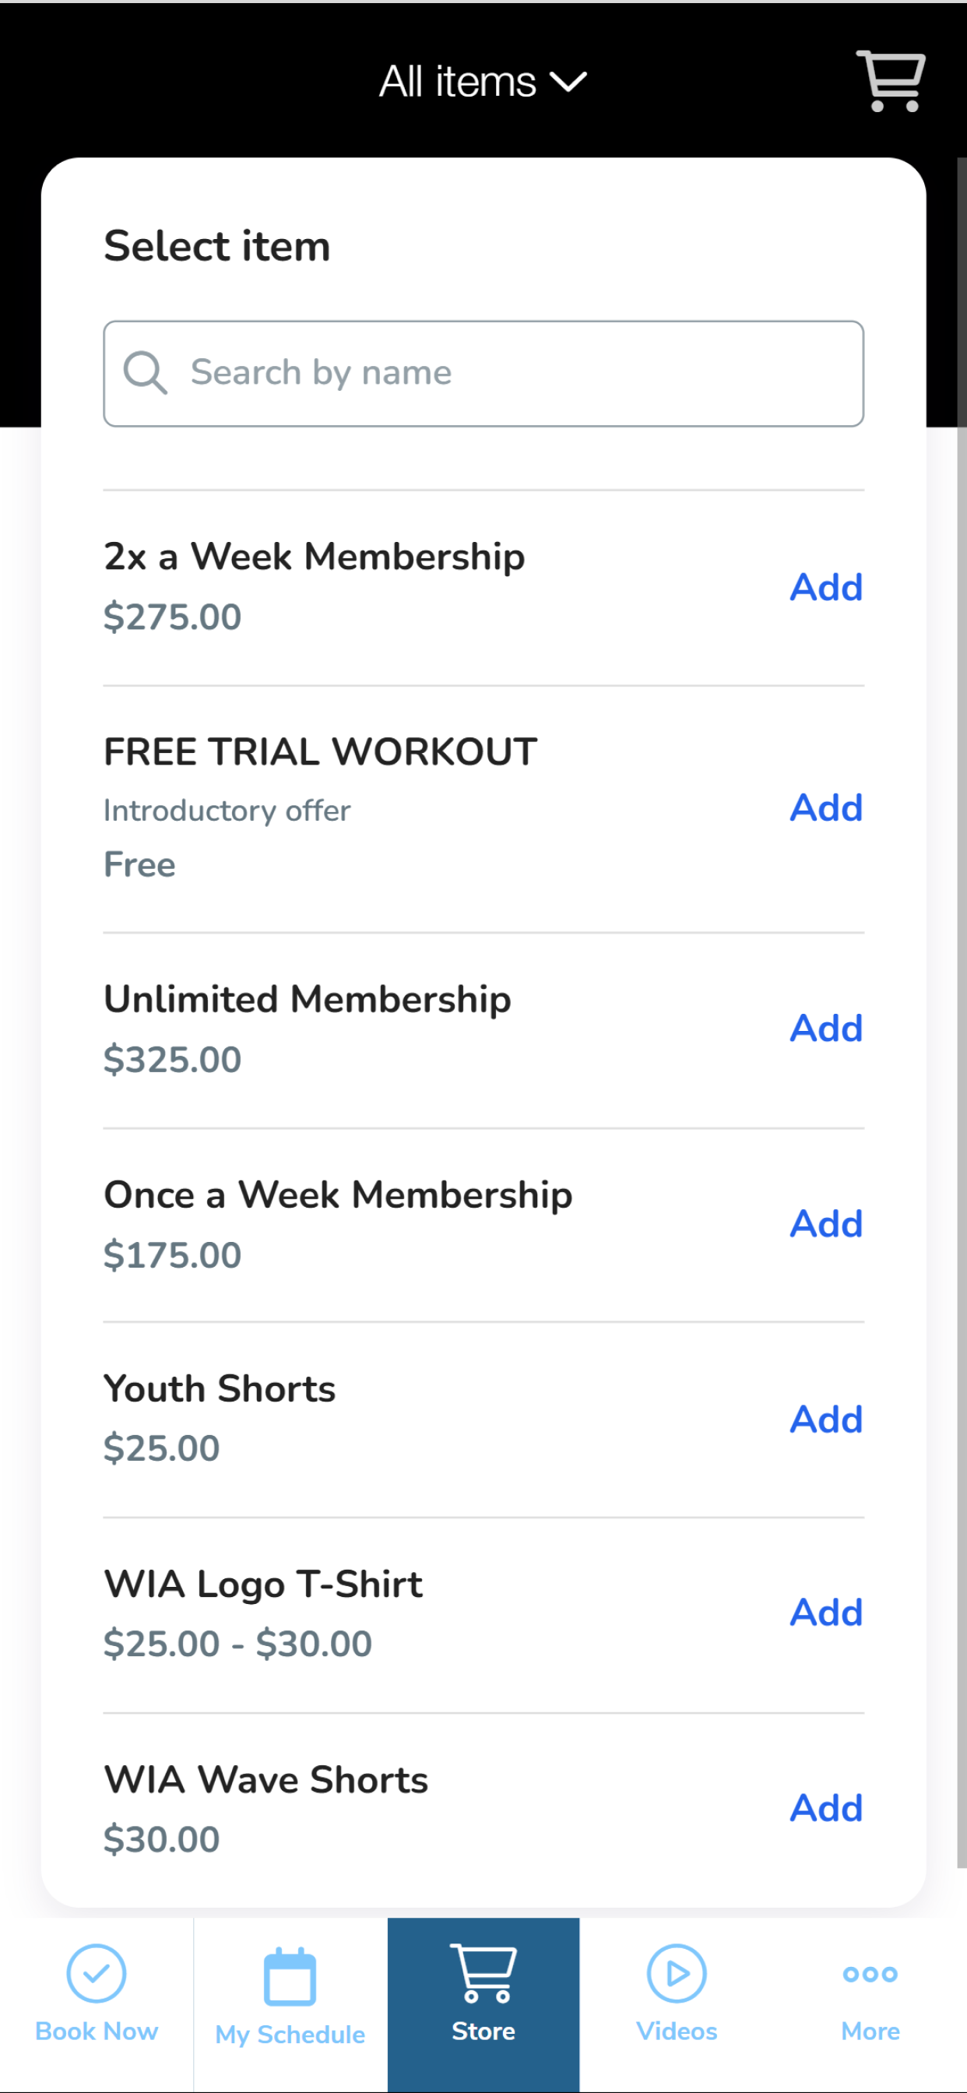Open the Videos play icon
This screenshot has height=2093, width=967.
(x=676, y=1973)
